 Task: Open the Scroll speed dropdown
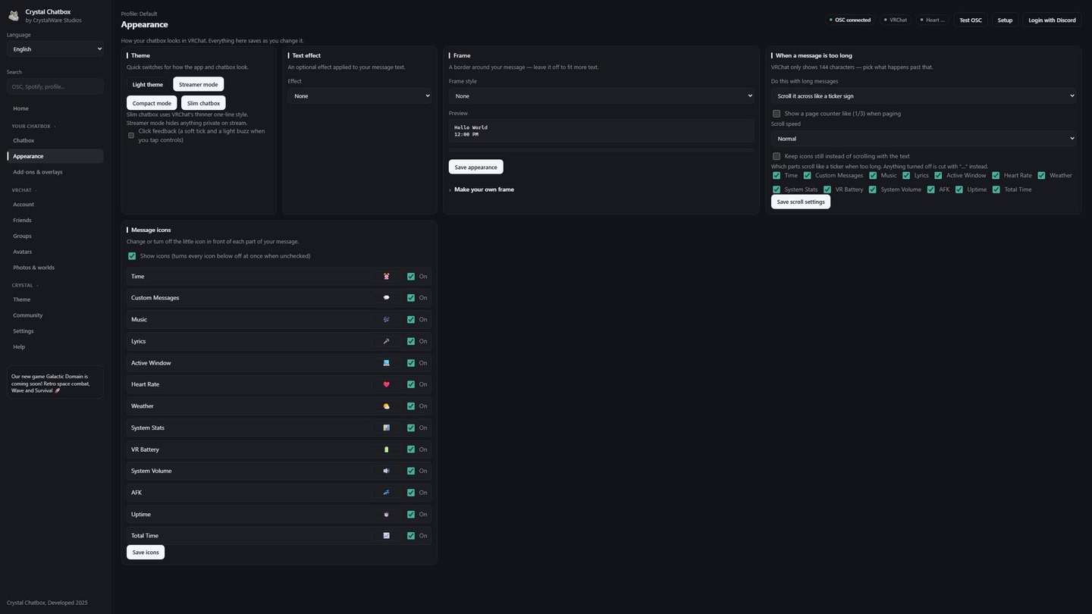(x=924, y=139)
